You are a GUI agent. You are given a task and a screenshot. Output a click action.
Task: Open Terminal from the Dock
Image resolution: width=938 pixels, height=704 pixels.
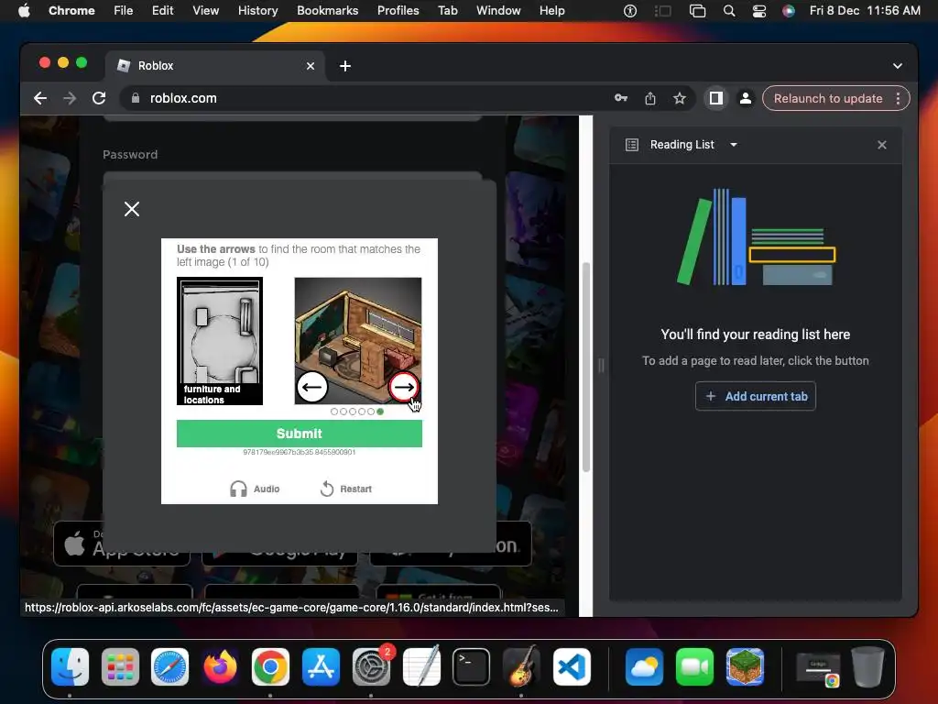472,667
